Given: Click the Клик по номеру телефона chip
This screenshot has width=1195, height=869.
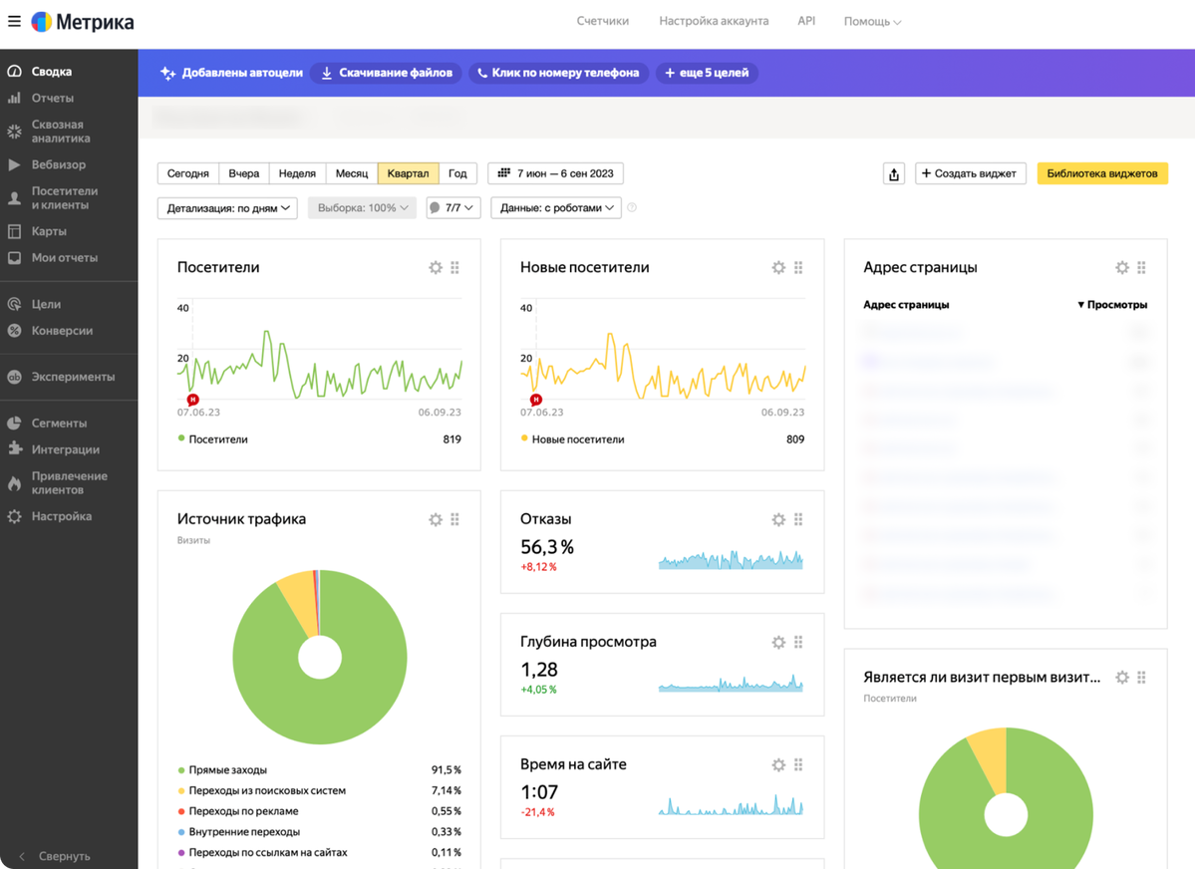Looking at the screenshot, I should coord(559,73).
